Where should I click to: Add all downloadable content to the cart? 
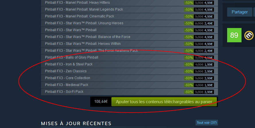click(x=164, y=102)
